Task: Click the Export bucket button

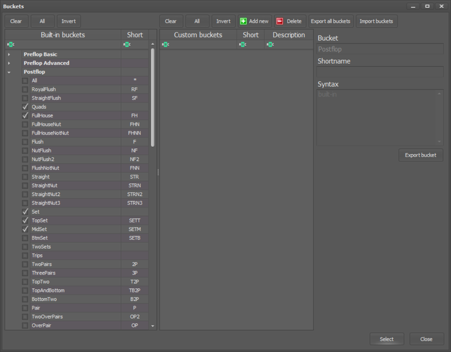Action: 420,155
